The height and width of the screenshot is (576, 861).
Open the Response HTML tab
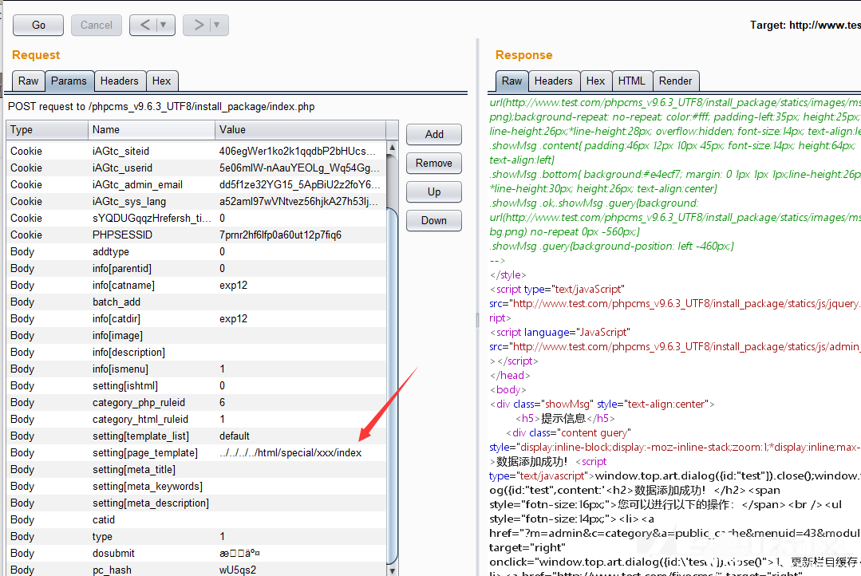click(631, 81)
